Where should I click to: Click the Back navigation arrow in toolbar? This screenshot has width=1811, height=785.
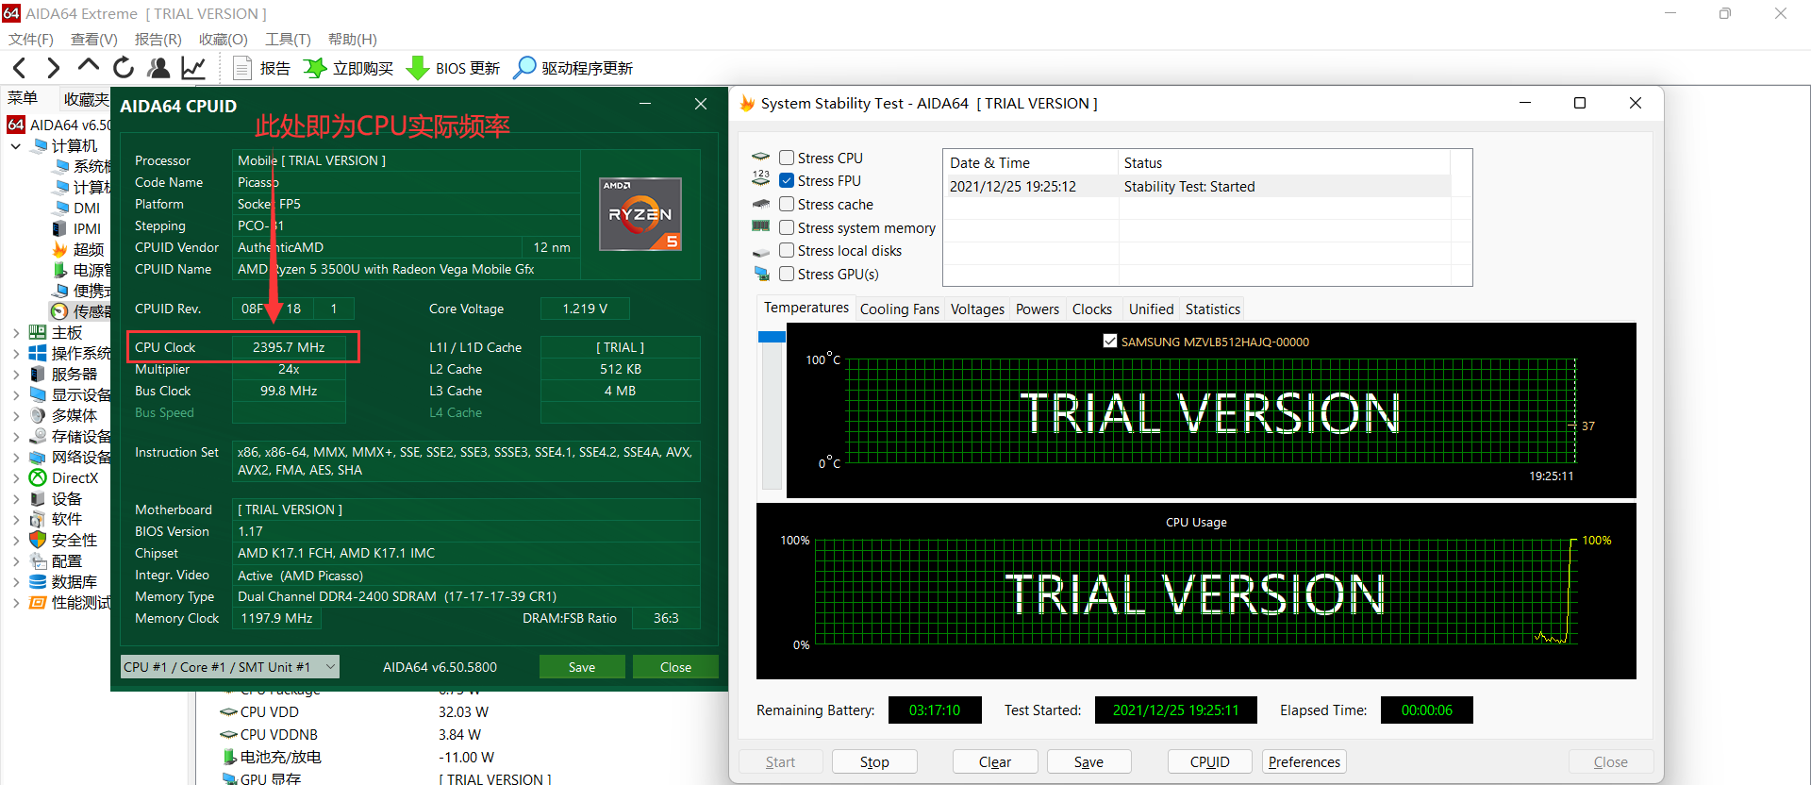pyautogui.click(x=20, y=68)
